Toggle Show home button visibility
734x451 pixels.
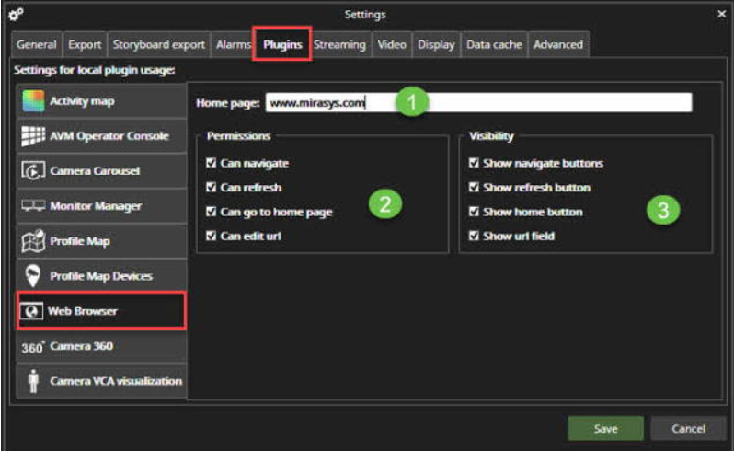coord(474,212)
